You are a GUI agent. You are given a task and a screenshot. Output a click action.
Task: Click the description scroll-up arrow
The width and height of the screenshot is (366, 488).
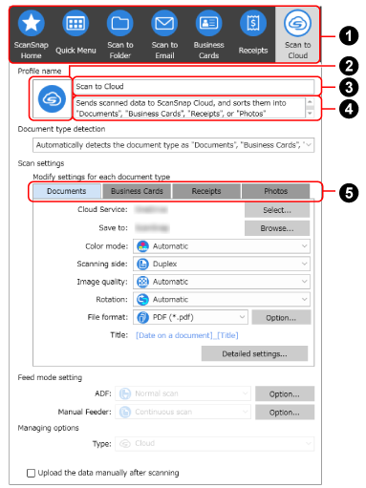tap(310, 102)
